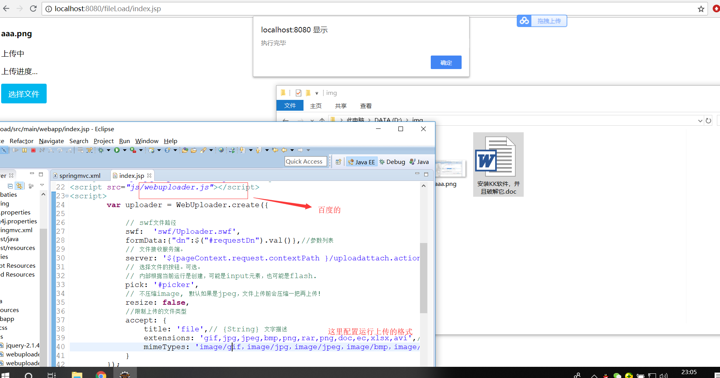Toggle Use Step Filters in toolbar
720x378 pixels.
[x=89, y=150]
